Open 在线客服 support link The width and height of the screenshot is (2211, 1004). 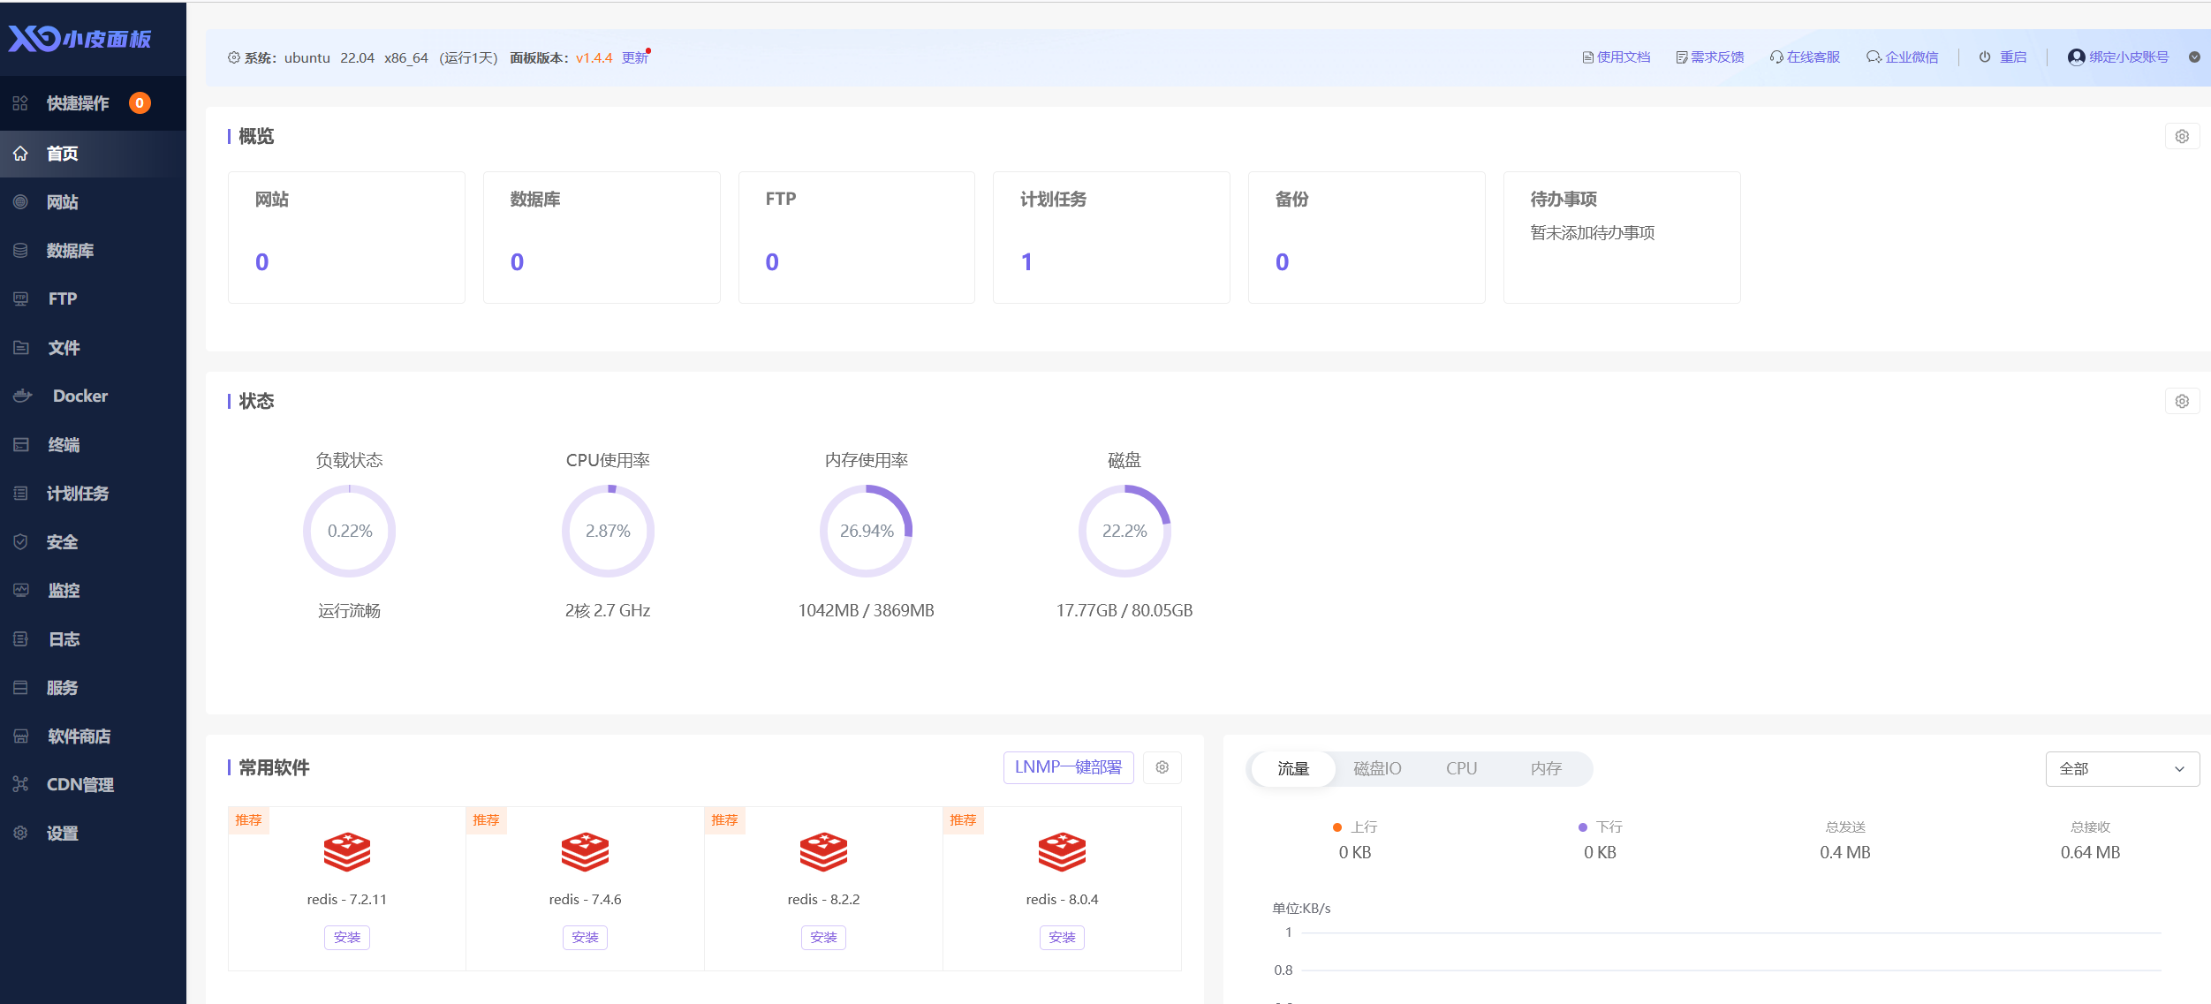pyautogui.click(x=1805, y=57)
